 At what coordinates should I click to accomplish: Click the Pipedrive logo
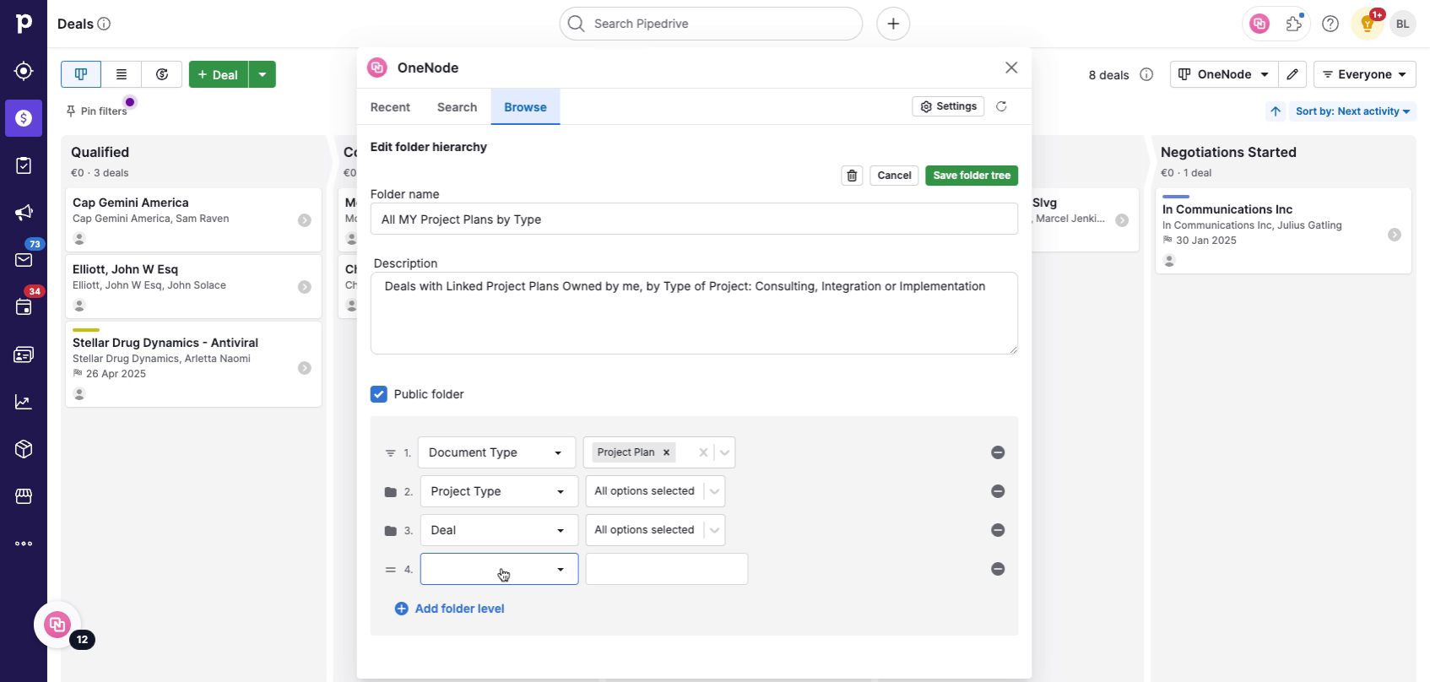point(24,24)
